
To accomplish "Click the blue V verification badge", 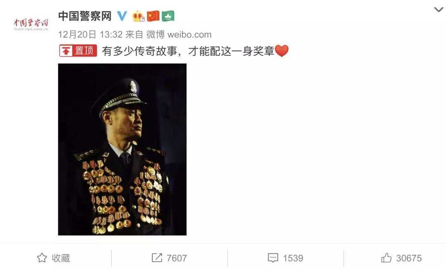I will 122,16.
